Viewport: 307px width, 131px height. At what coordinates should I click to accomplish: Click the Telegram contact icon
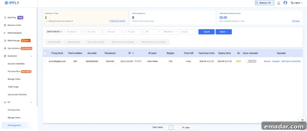coord(302,120)
